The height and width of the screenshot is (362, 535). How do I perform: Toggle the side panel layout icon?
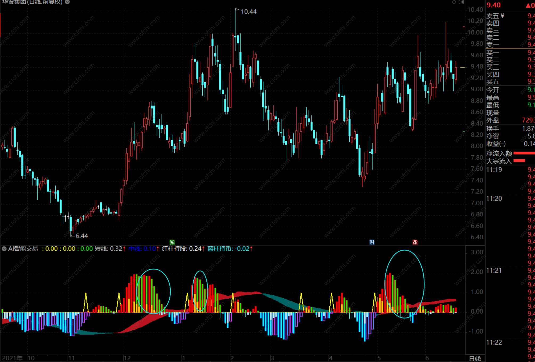click(x=461, y=2)
